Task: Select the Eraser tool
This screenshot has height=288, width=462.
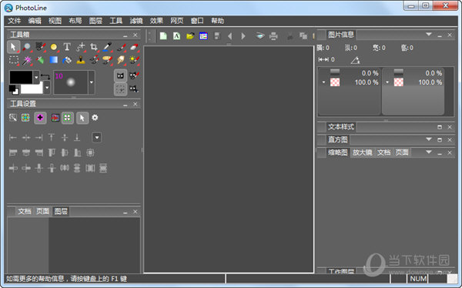Action: coord(134,47)
